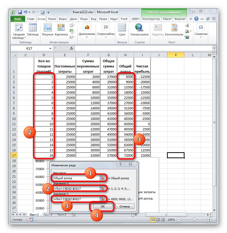Click range selector icon for Значения X field
Image resolution: width=227 pixels, height=233 pixels.
(x=102, y=189)
